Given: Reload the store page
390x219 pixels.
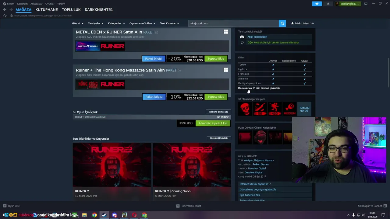Looking at the screenshot, I should tap(5, 16).
